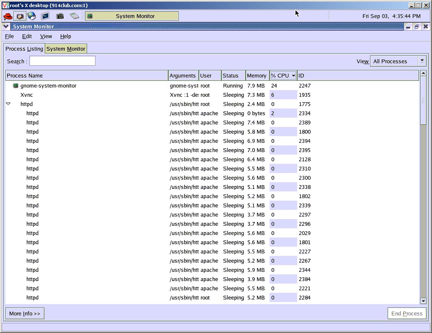432x333 pixels.
Task: Click System Monitor taskbar button
Action: click(x=132, y=16)
